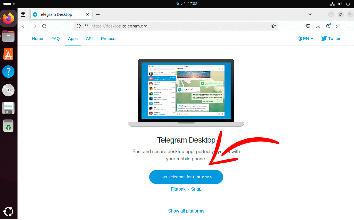Open the Firefox hamburger menu
Screen dimensions: 354x220
coord(348,26)
